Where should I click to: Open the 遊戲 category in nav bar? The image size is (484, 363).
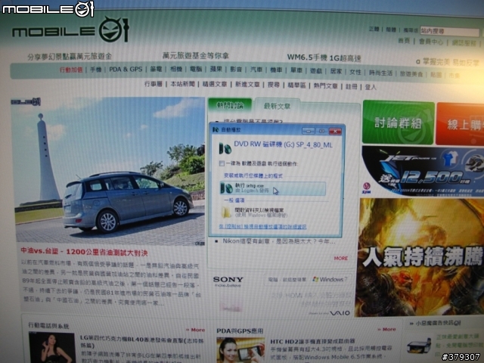316,71
